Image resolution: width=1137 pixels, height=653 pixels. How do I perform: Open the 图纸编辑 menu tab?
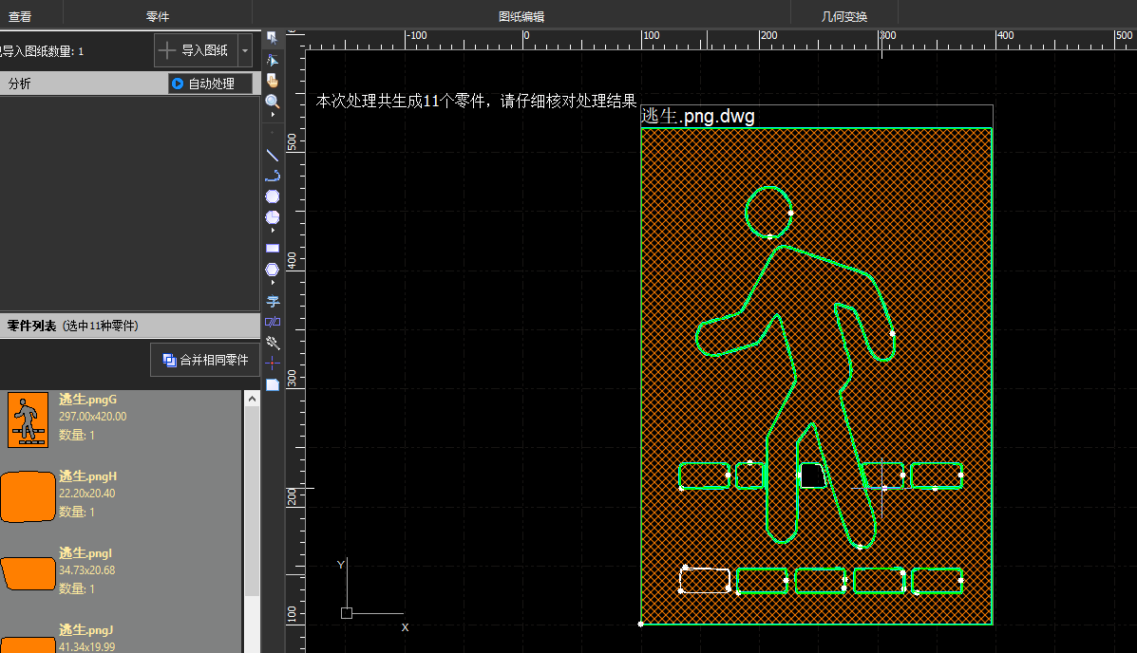pyautogui.click(x=521, y=16)
